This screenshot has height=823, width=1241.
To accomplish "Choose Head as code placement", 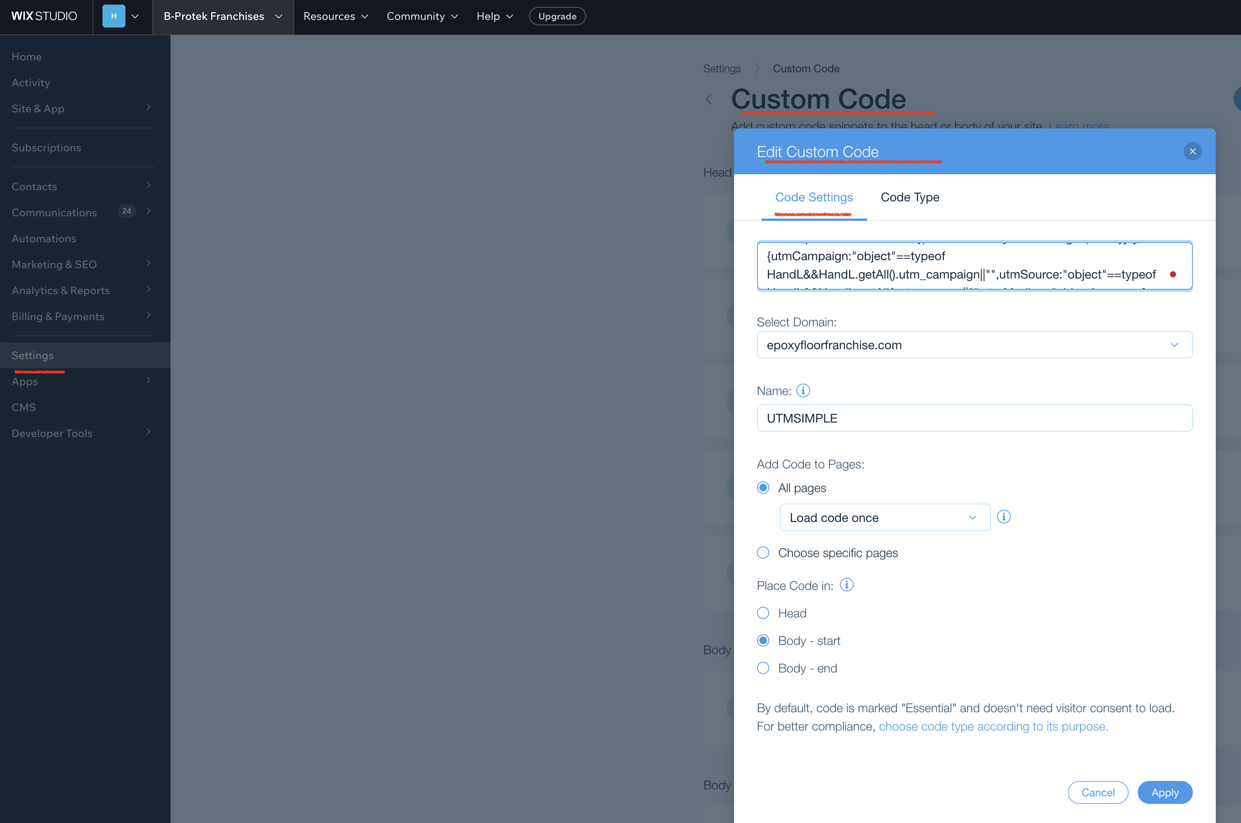I will click(763, 613).
